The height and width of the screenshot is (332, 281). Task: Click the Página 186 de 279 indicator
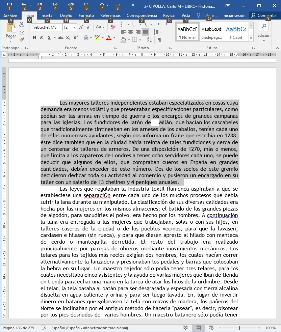[x=19, y=328]
